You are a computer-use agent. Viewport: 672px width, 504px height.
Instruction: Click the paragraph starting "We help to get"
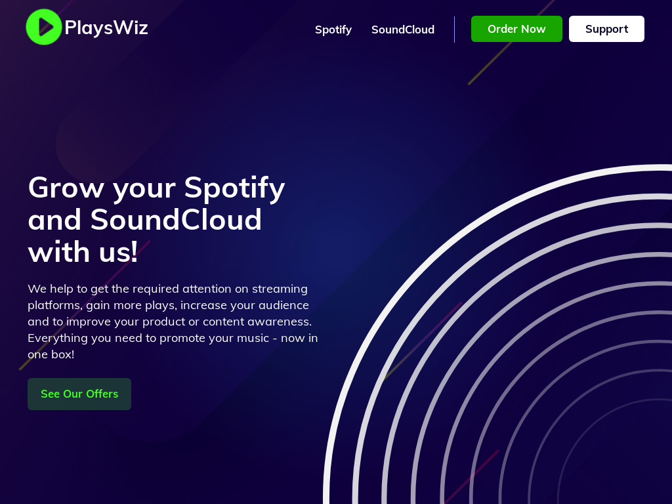pos(173,322)
